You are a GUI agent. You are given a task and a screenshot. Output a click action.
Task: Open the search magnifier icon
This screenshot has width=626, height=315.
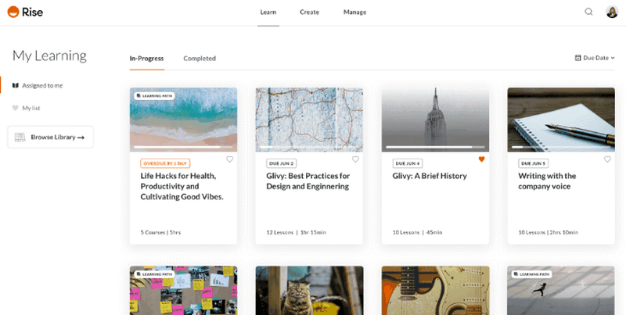[x=588, y=12]
